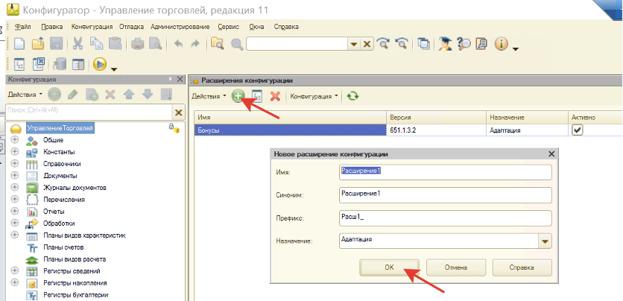Open the Назначение dropdown list
The width and height of the screenshot is (623, 301).
pos(545,241)
